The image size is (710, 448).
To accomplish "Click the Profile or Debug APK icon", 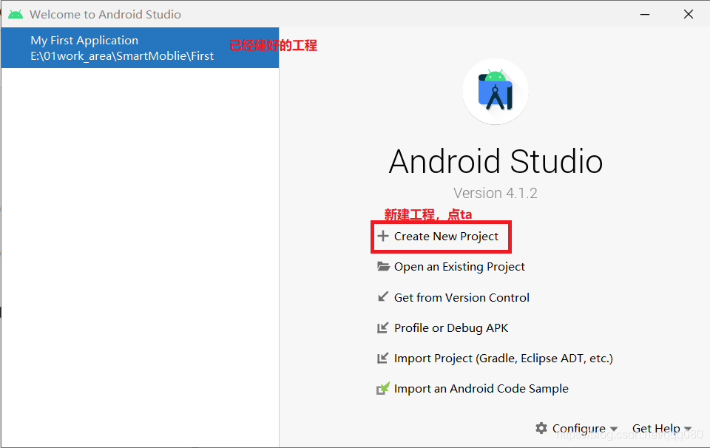I will [x=383, y=327].
